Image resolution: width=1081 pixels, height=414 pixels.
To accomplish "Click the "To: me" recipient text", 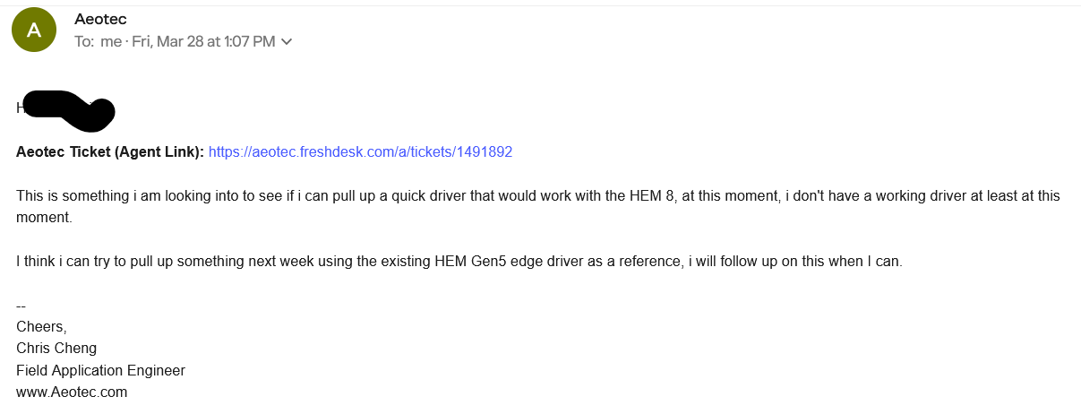I will (x=98, y=42).
